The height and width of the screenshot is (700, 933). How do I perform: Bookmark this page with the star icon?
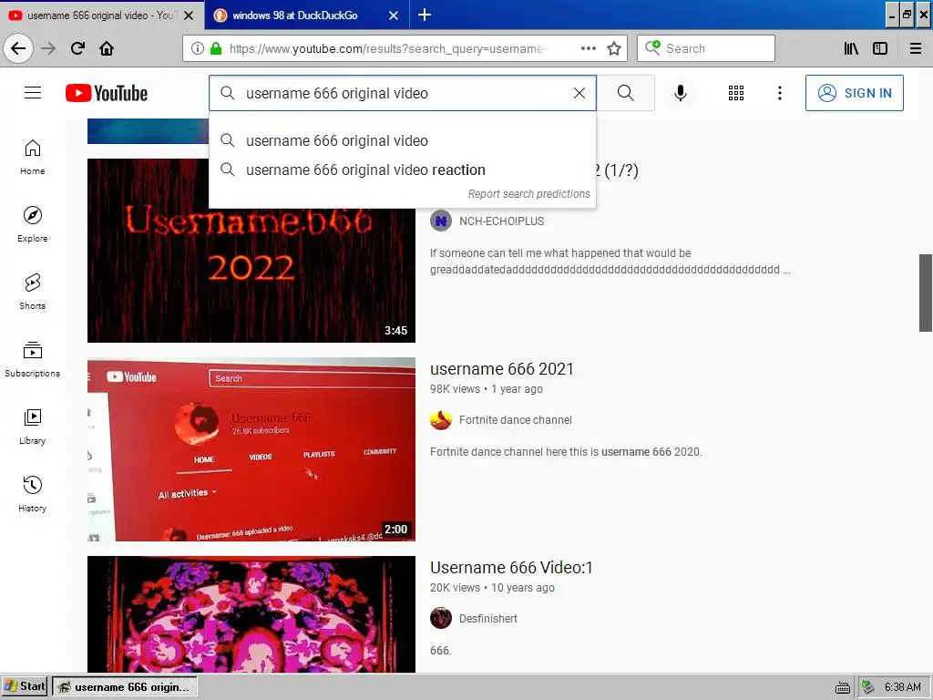614,48
